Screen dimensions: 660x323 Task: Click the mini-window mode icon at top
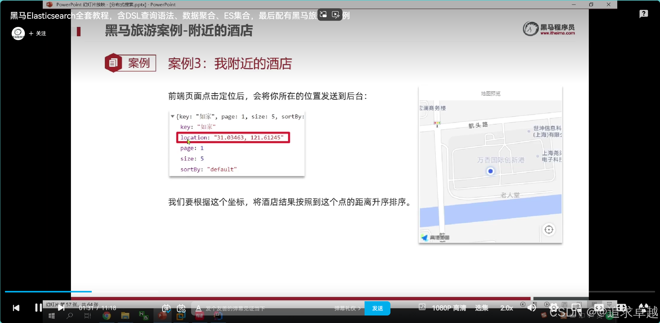tap(323, 14)
